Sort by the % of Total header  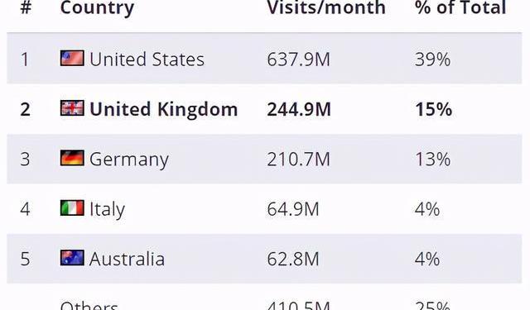pos(460,7)
